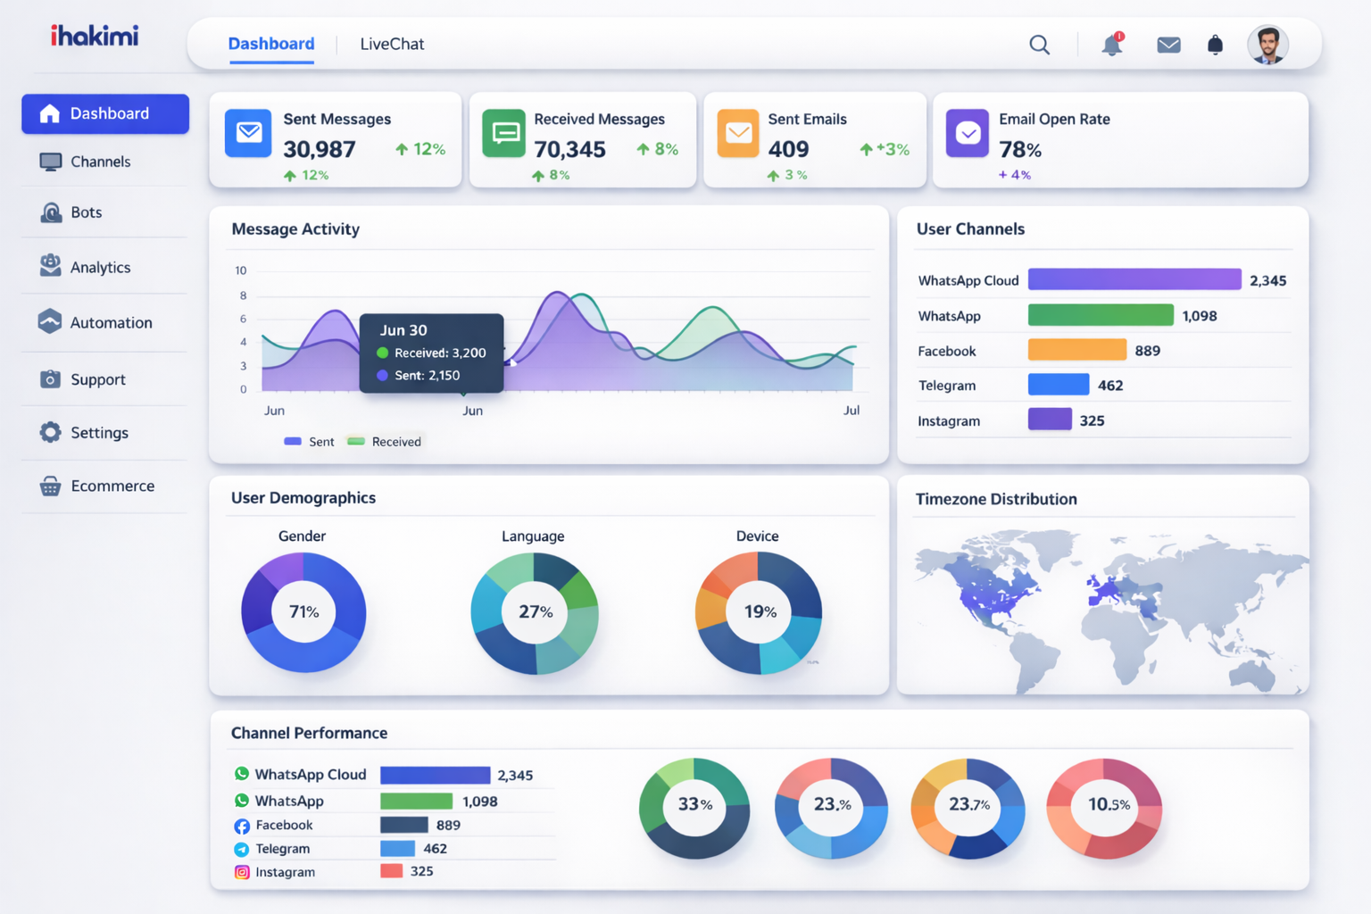
Task: Open the mail envelope icon in header
Action: click(1168, 45)
